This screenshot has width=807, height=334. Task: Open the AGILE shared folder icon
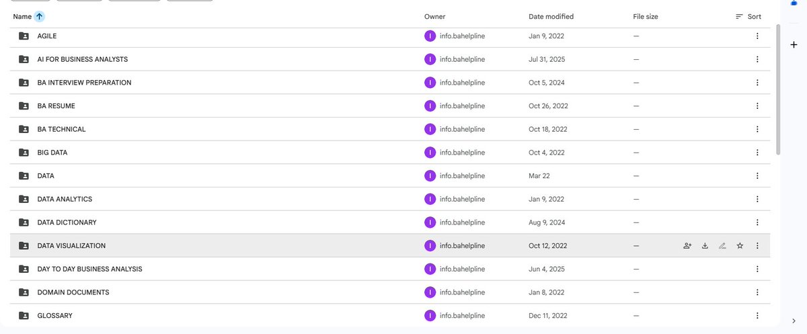tap(24, 36)
